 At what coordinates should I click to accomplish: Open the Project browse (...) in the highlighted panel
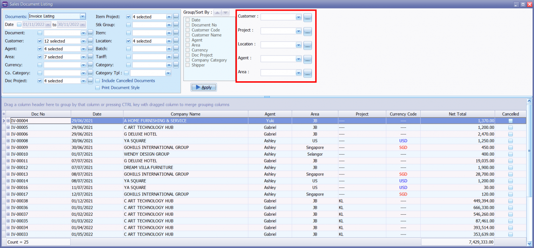coord(307,31)
